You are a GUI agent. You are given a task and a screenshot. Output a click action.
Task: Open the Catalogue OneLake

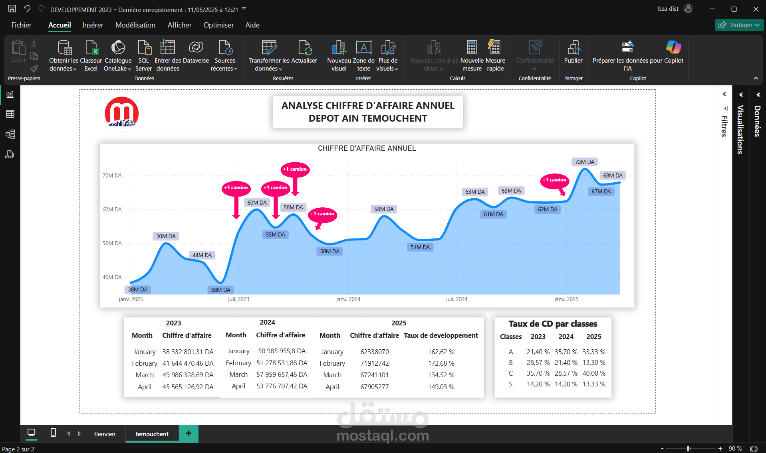click(x=118, y=56)
